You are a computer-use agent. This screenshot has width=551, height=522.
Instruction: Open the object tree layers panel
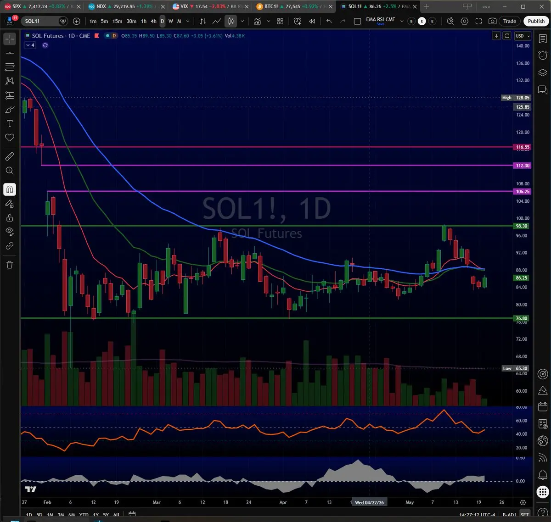point(542,72)
